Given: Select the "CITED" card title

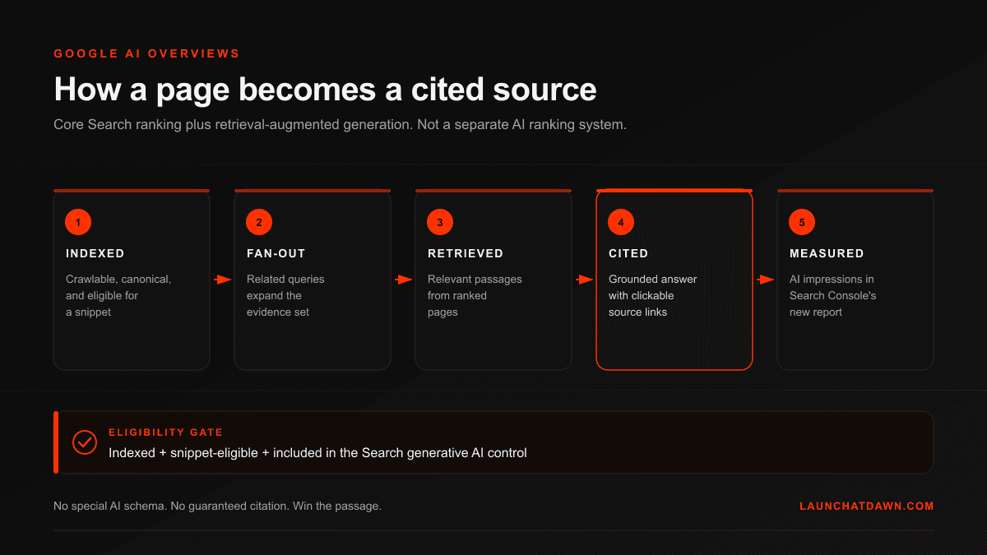Looking at the screenshot, I should pos(628,253).
